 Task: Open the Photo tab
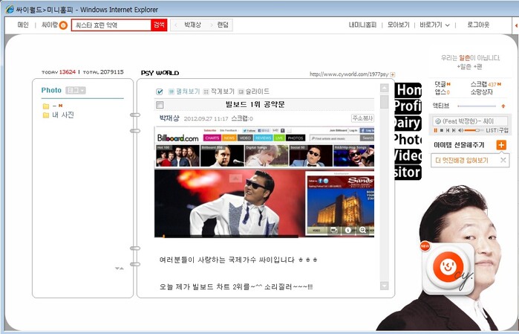pos(408,140)
